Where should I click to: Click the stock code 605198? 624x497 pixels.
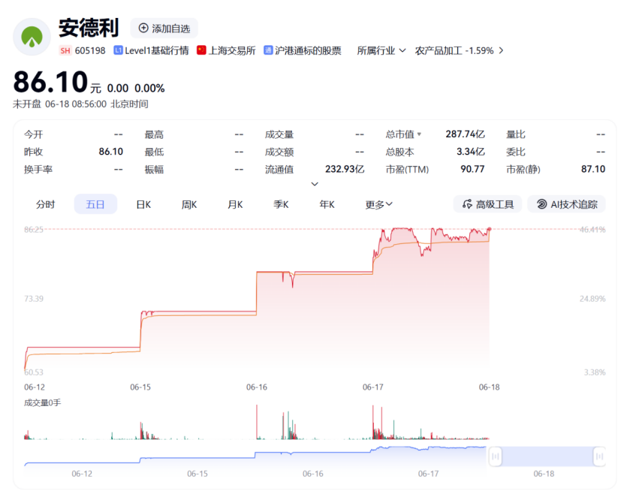pyautogui.click(x=90, y=50)
